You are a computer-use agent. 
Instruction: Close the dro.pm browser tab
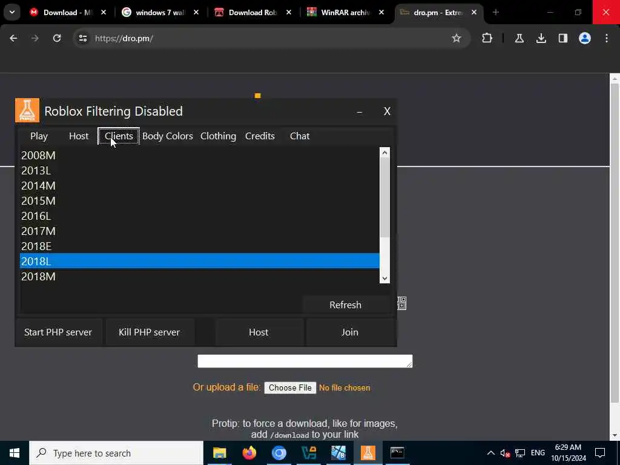(474, 13)
